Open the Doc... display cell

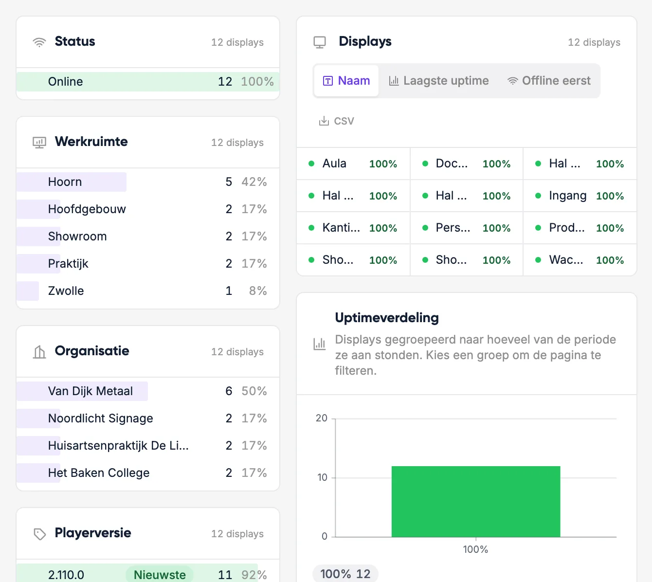pos(467,164)
